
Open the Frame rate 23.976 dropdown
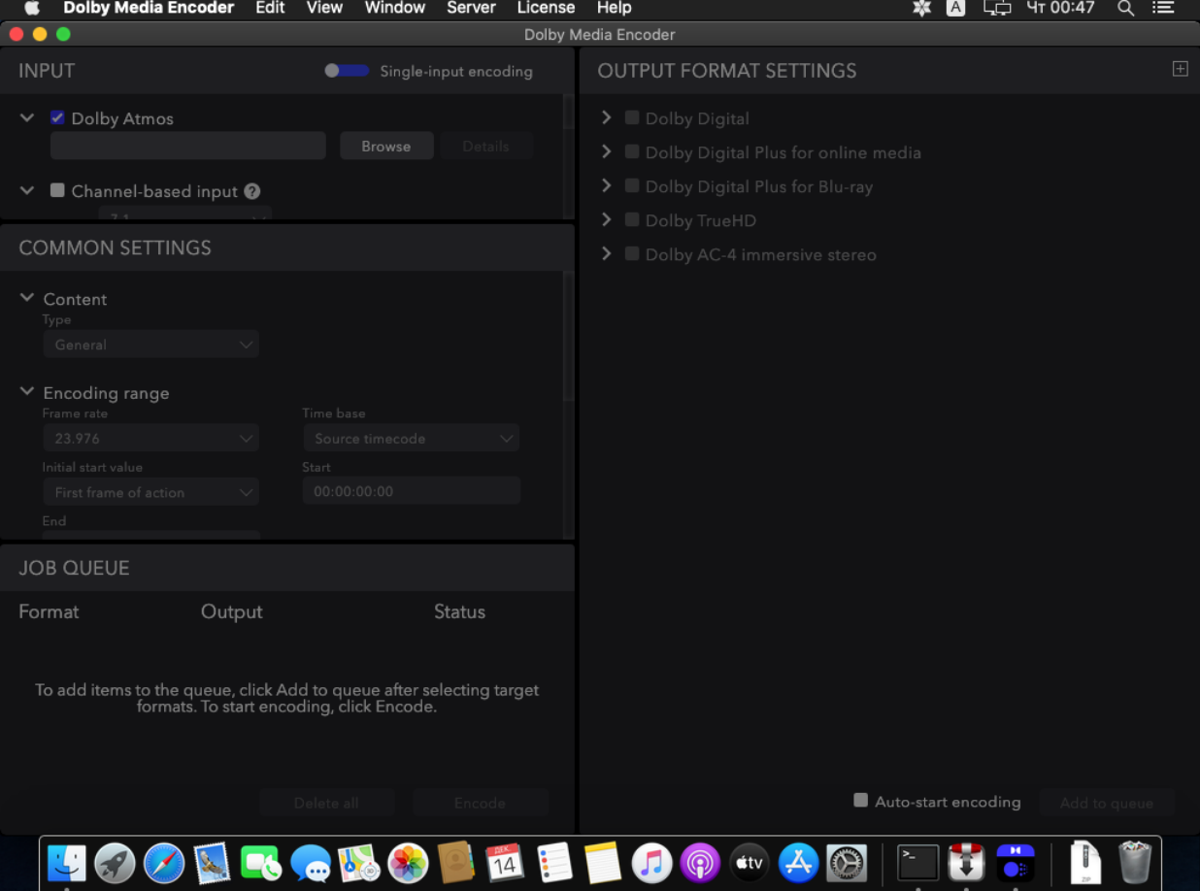pos(150,439)
